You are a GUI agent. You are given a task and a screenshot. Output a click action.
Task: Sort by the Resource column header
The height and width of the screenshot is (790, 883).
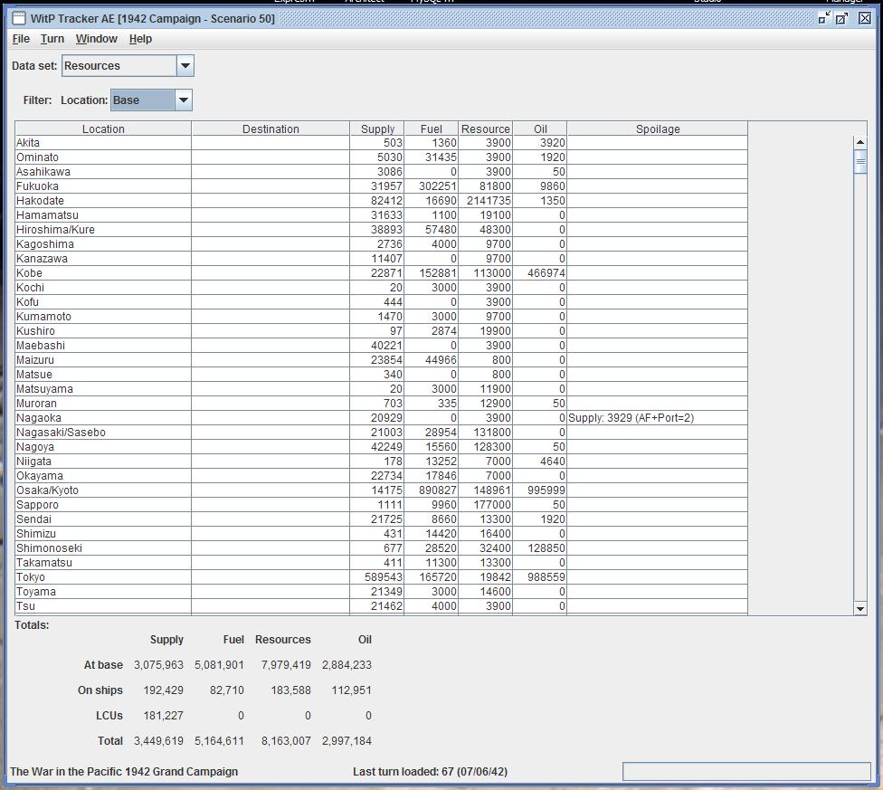point(486,128)
